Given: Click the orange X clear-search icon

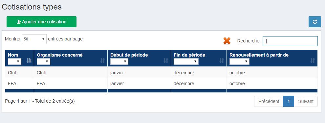Looking at the screenshot, I should [x=227, y=41].
